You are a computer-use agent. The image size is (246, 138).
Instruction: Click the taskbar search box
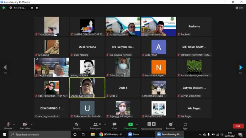pos(40,134)
